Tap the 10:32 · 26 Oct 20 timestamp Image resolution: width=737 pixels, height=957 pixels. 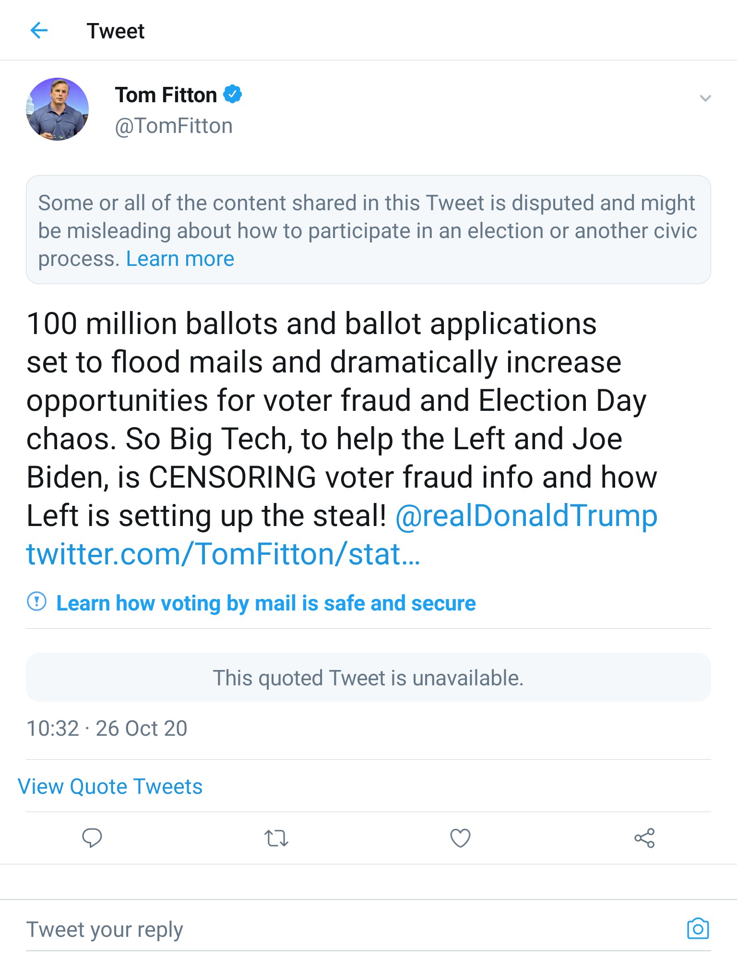(x=107, y=729)
